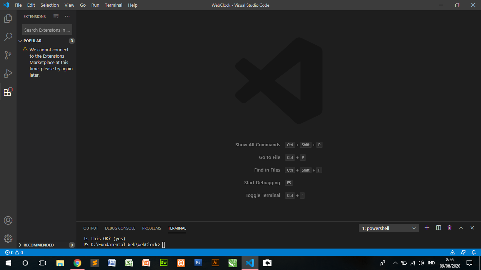
Task: Open the Explorer view in the activity bar
Action: (x=8, y=18)
